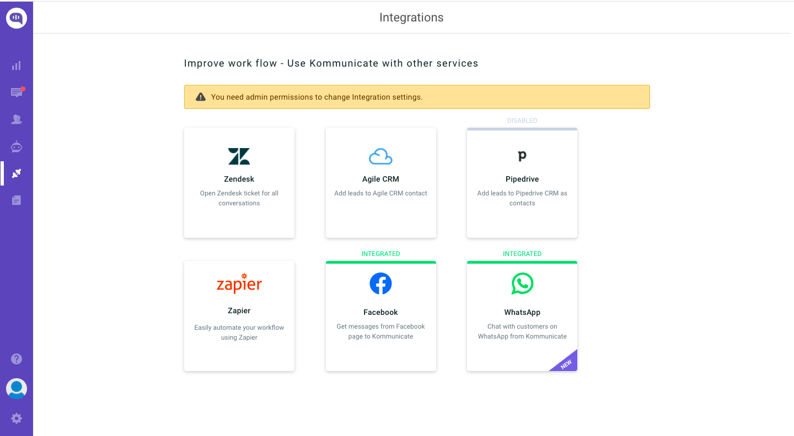Click the admin permissions warning icon

pyautogui.click(x=201, y=97)
